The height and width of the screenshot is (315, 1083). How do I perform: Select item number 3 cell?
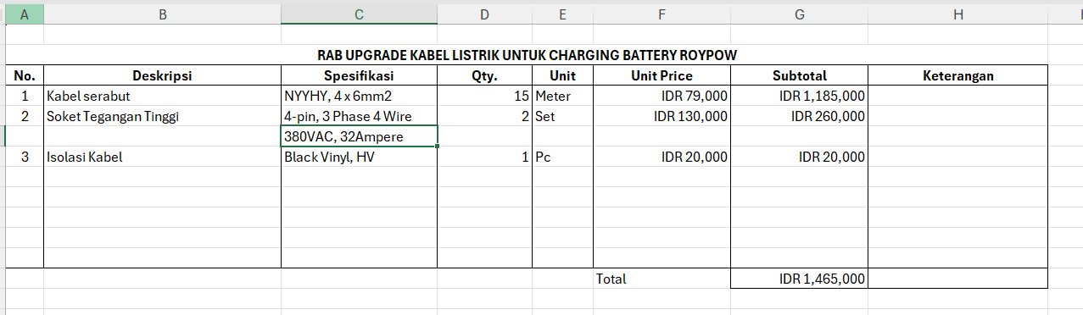(24, 157)
